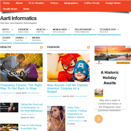
Task: Open Gadget News in the top bar
Action: [113, 3]
